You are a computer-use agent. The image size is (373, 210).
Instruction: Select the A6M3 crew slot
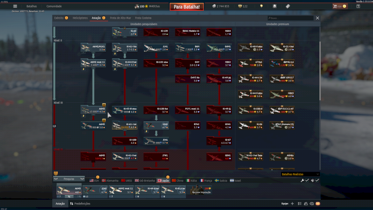click(68, 189)
